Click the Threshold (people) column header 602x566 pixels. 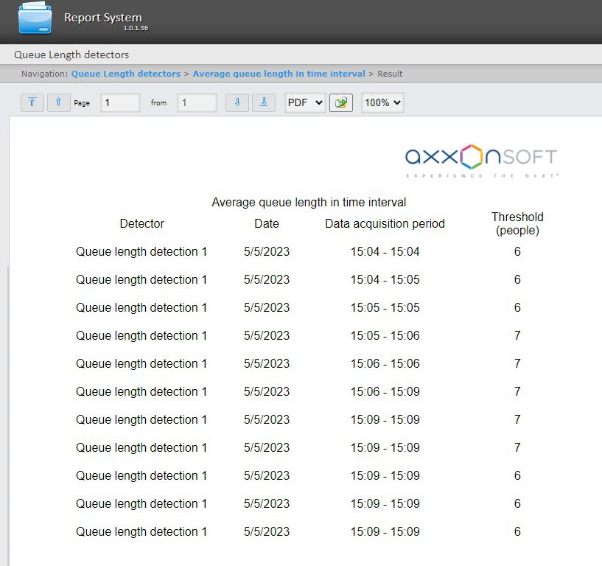click(x=517, y=223)
